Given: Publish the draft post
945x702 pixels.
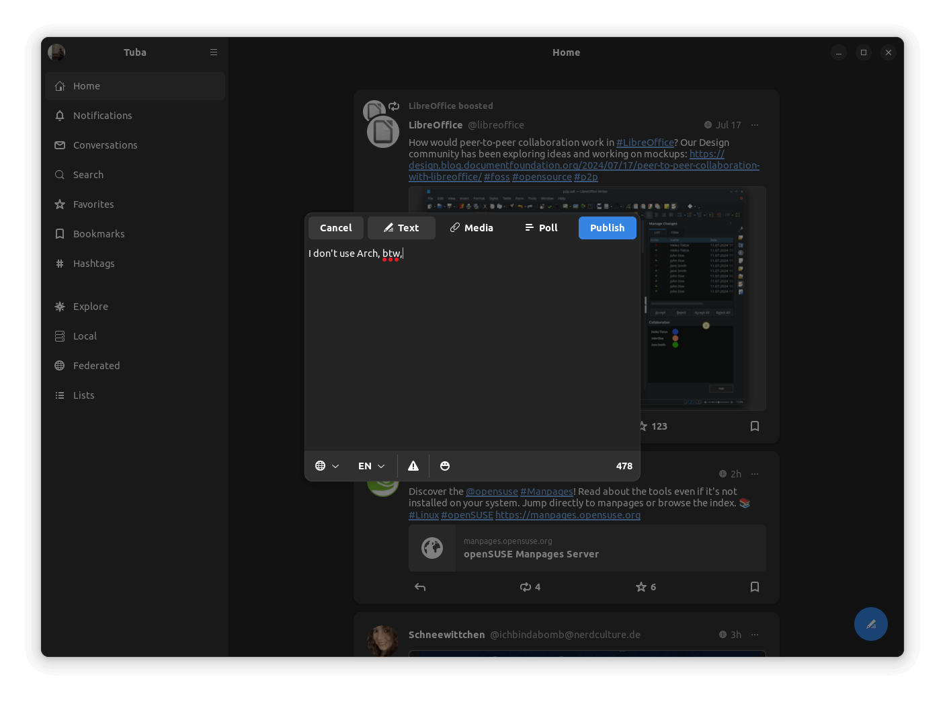Looking at the screenshot, I should click(607, 228).
